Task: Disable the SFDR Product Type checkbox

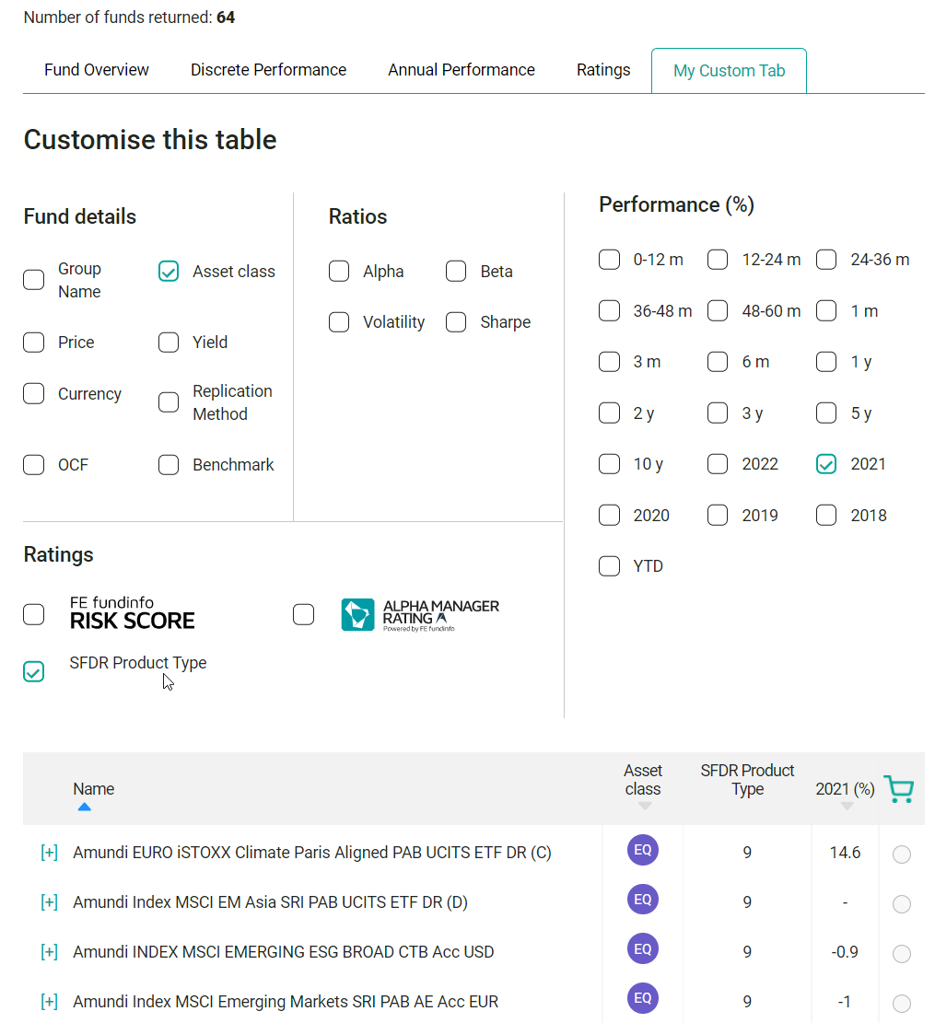Action: pyautogui.click(x=33, y=672)
